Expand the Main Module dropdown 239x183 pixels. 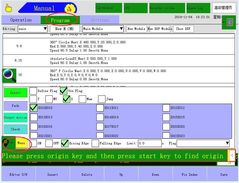[x=103, y=29]
